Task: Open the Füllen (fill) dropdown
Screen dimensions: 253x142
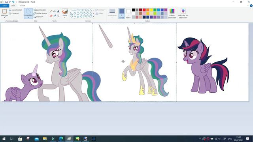Action: pyautogui.click(x=100, y=13)
